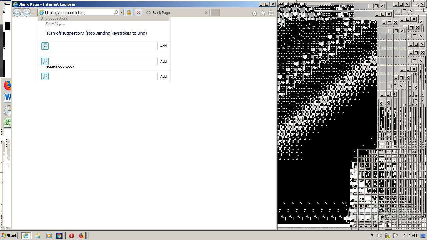This screenshot has width=427, height=240.
Task: Go to the Home page icon
Action: [255, 13]
